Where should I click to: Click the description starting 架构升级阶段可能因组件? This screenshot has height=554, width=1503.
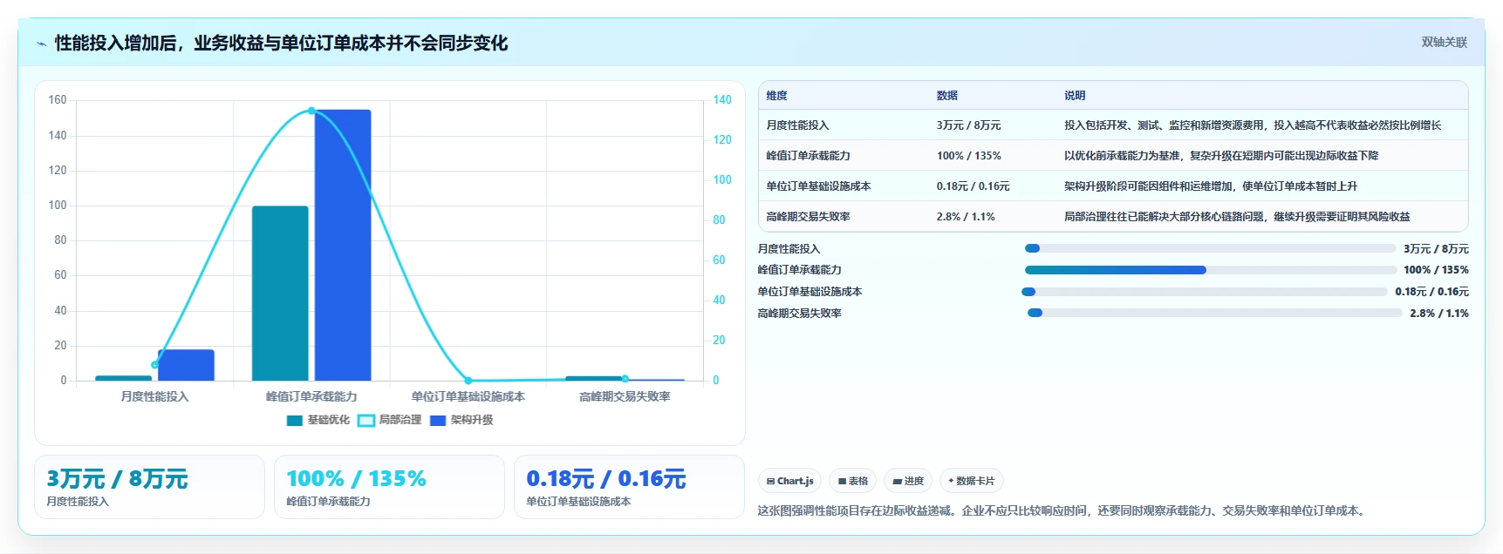click(1210, 186)
